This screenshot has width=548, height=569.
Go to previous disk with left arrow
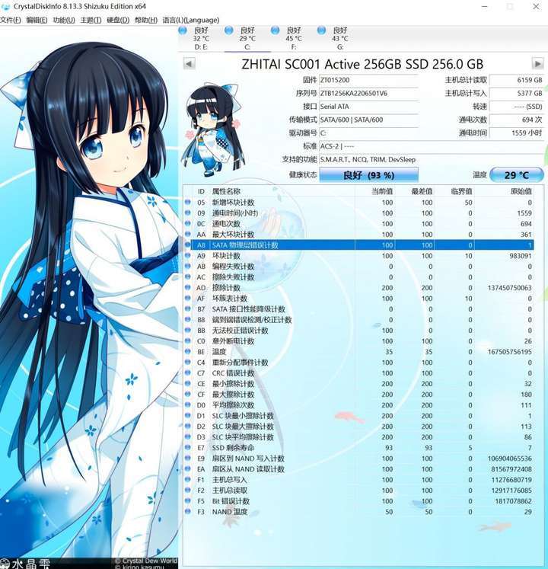189,63
